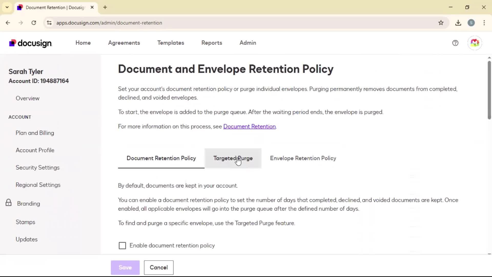Bookmark this page with star icon
The width and height of the screenshot is (492, 277).
click(441, 23)
